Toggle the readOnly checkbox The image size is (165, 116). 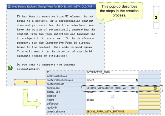coord(112,108)
